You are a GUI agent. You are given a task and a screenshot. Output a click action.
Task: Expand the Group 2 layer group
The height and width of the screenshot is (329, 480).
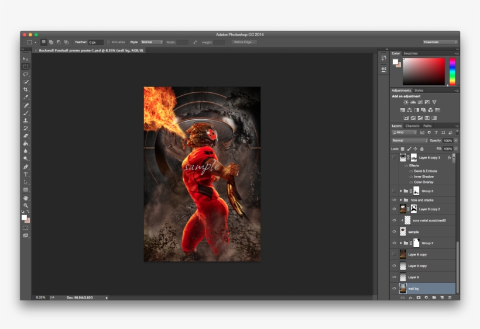click(401, 243)
